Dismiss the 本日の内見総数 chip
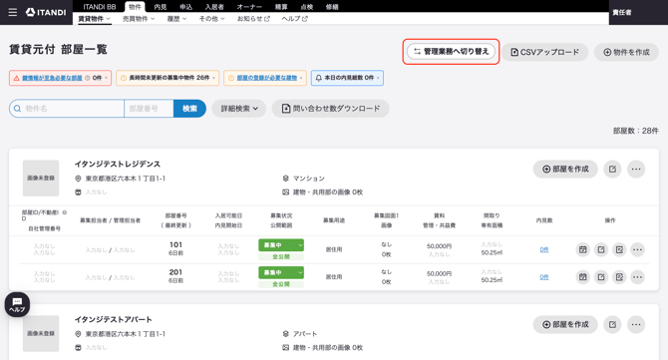Viewport: 668px width, 360px height. tap(378, 78)
